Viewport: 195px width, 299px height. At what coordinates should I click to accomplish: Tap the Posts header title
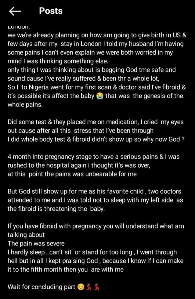pyautogui.click(x=51, y=11)
